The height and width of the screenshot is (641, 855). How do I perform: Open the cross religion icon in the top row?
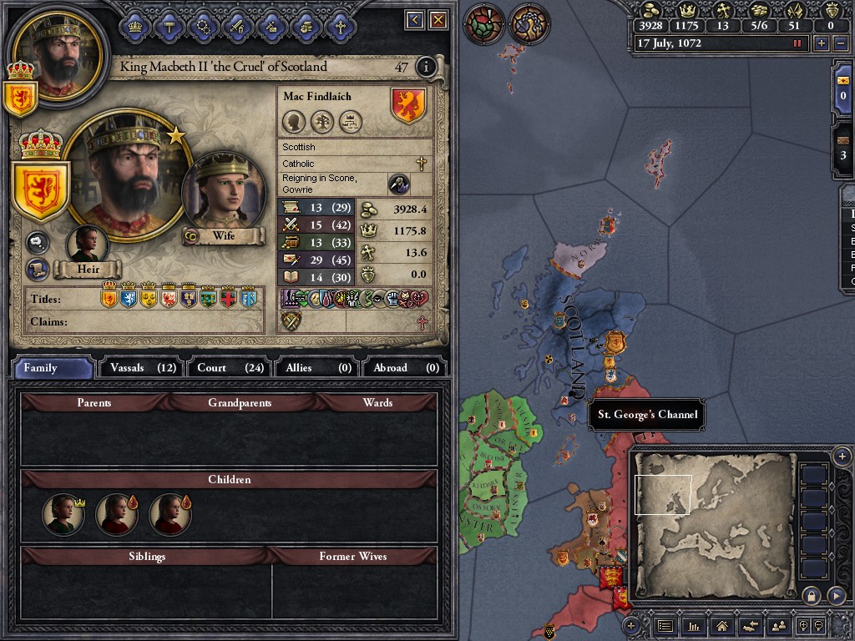coord(340,26)
